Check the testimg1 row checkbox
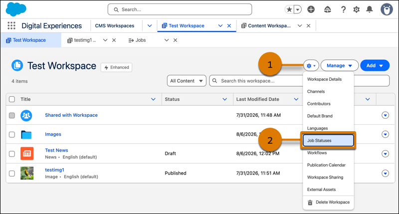399x214 pixels. coord(12,174)
